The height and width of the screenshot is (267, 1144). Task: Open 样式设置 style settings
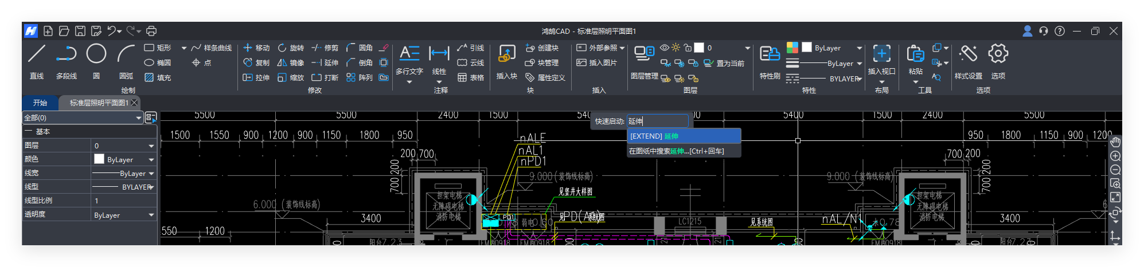click(968, 60)
